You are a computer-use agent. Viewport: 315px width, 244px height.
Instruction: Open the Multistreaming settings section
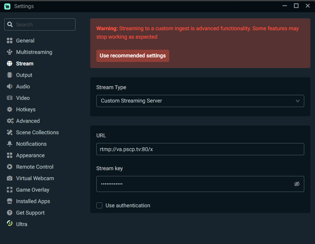point(9,52)
